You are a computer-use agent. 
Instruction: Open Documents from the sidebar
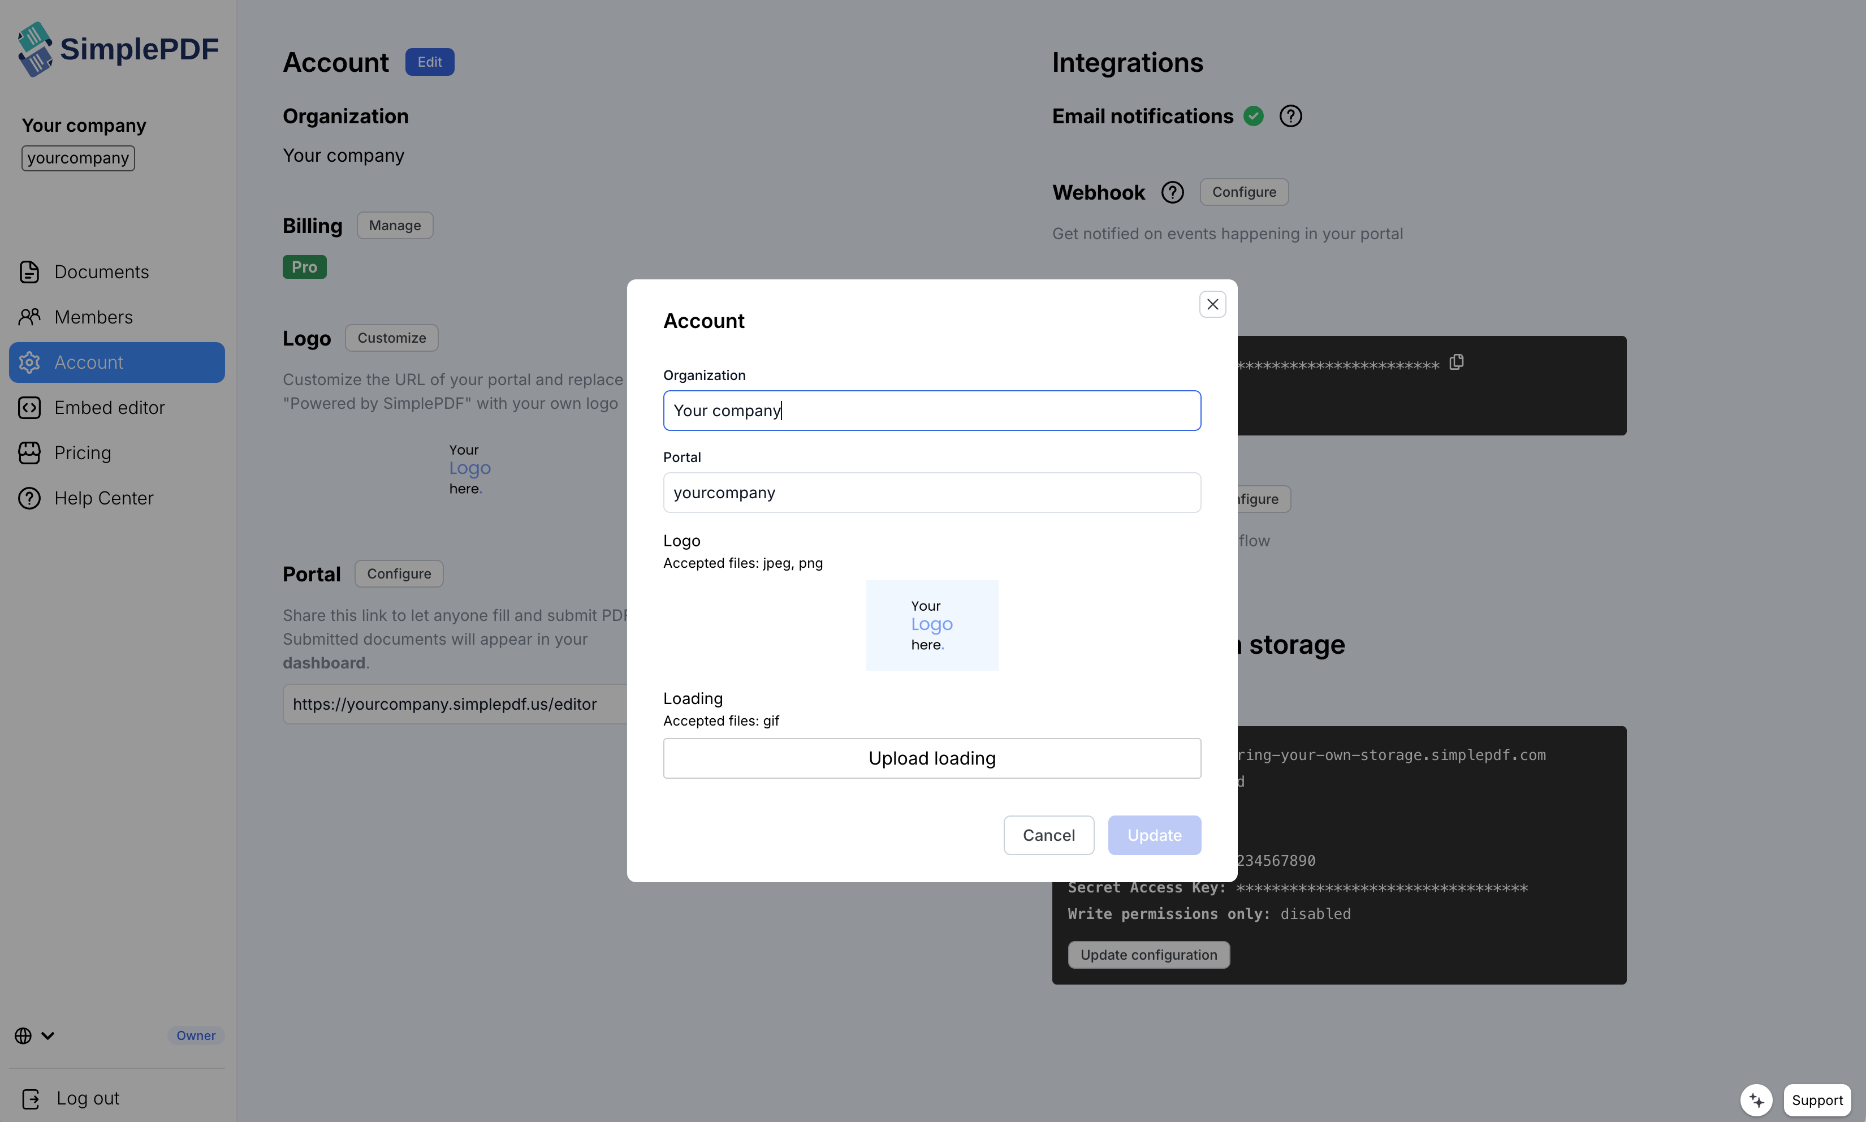[x=101, y=271]
